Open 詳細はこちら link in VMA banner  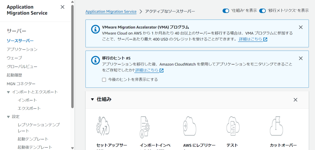click(253, 39)
